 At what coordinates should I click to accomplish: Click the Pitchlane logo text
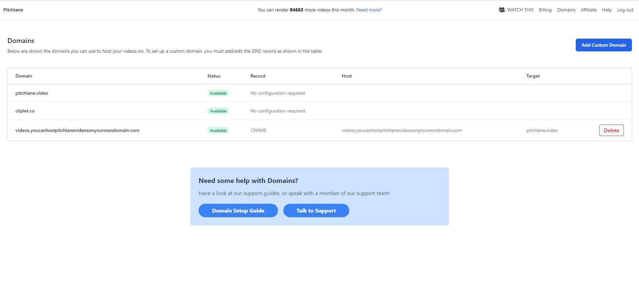[x=13, y=10]
